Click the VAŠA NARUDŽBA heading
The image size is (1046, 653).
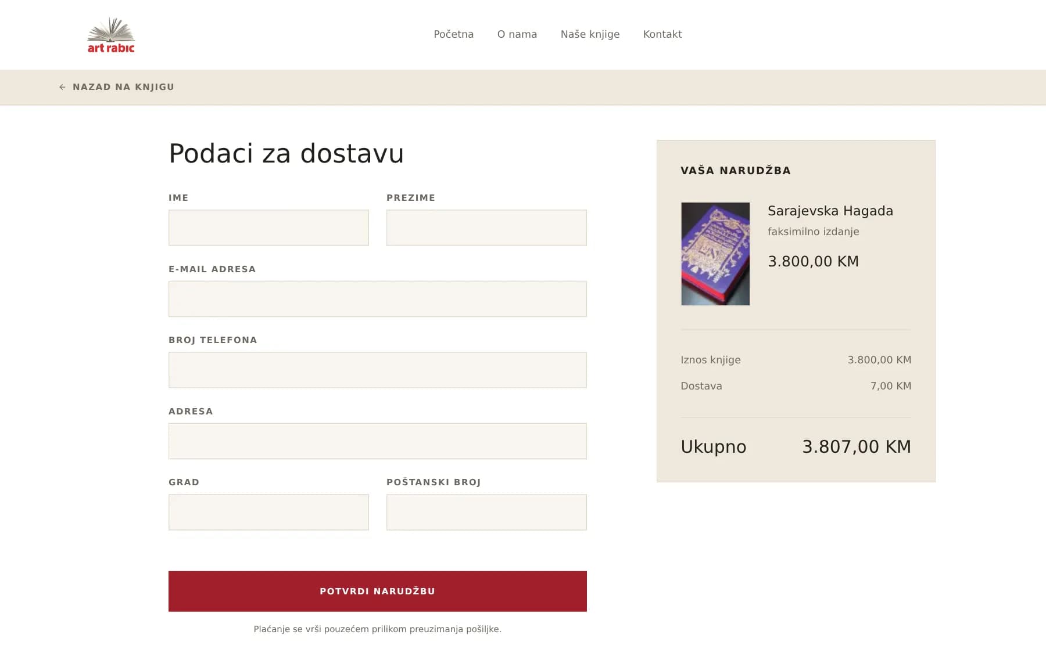(x=736, y=171)
